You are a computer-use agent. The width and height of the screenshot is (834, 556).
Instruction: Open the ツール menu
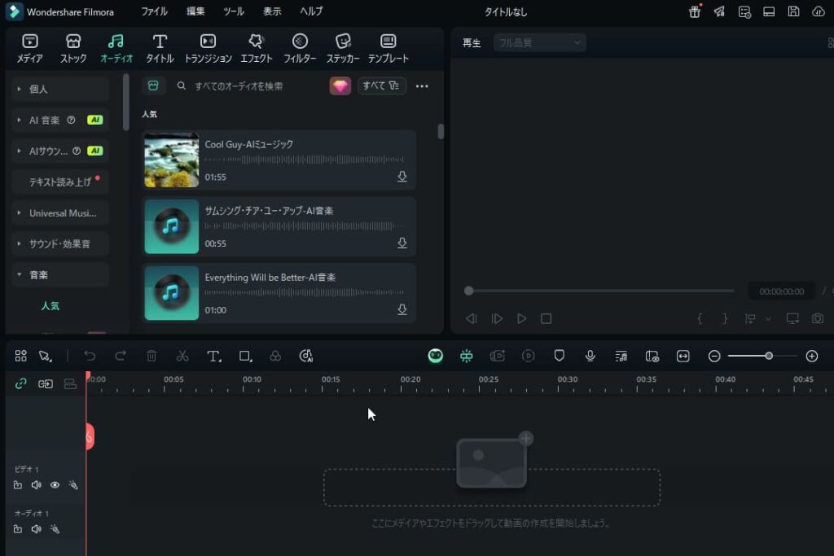point(234,11)
